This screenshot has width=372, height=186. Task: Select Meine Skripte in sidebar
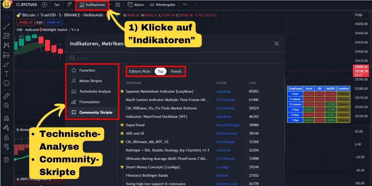coord(92,81)
